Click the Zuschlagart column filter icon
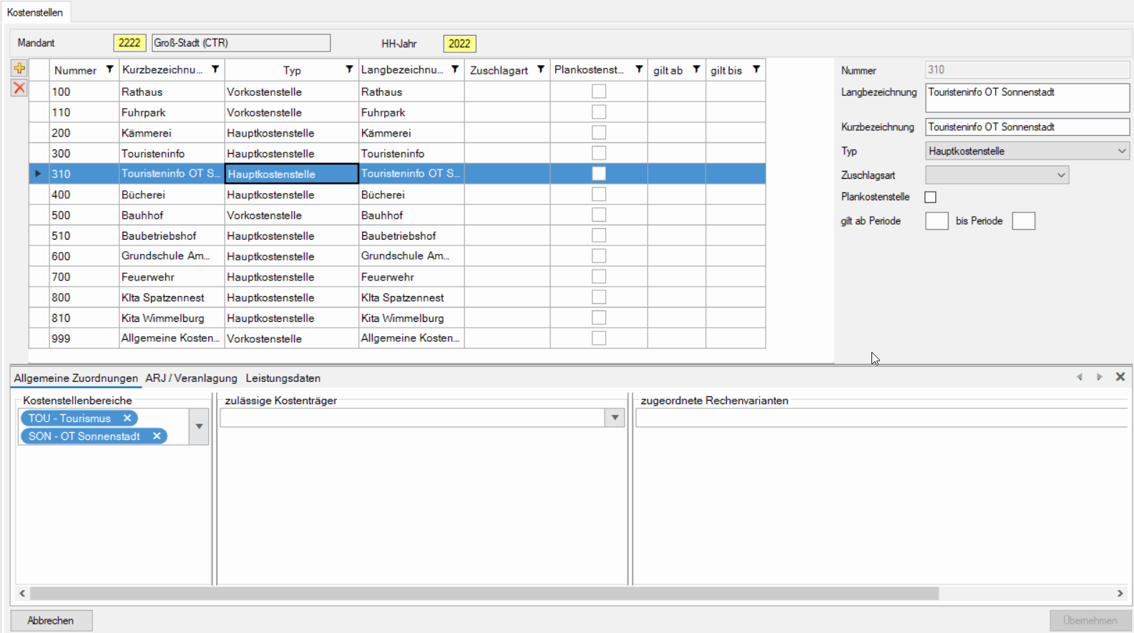Image resolution: width=1134 pixels, height=633 pixels. pyautogui.click(x=541, y=69)
